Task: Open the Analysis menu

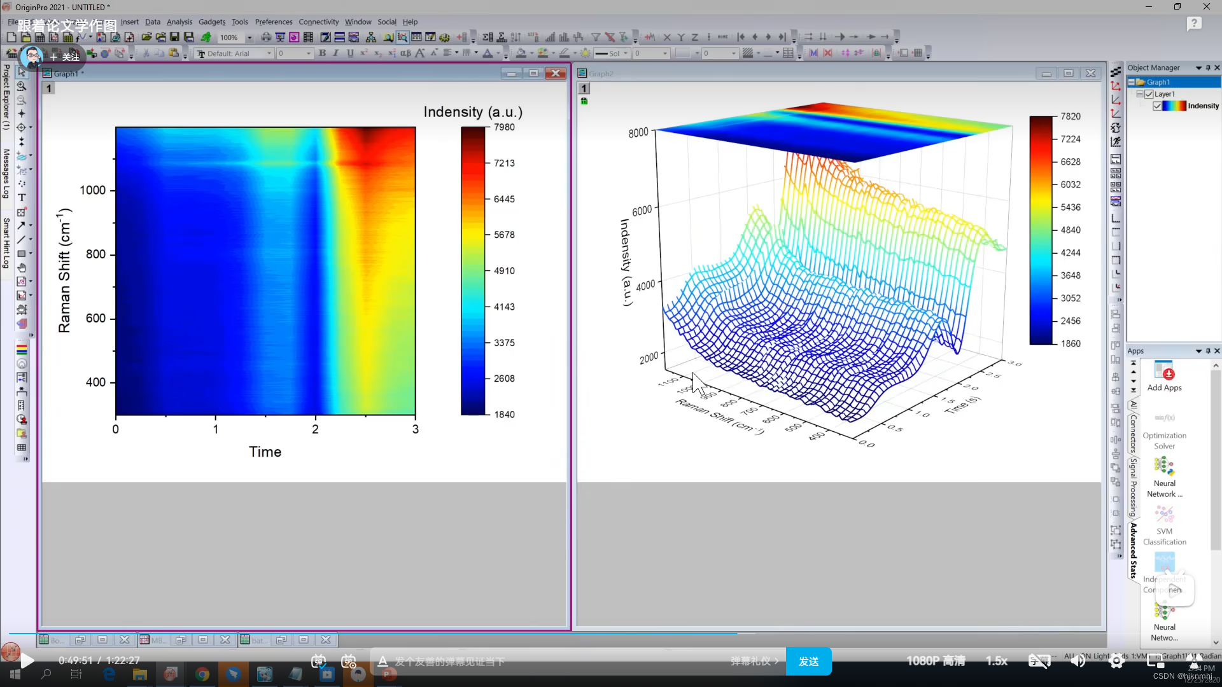Action: click(x=179, y=22)
